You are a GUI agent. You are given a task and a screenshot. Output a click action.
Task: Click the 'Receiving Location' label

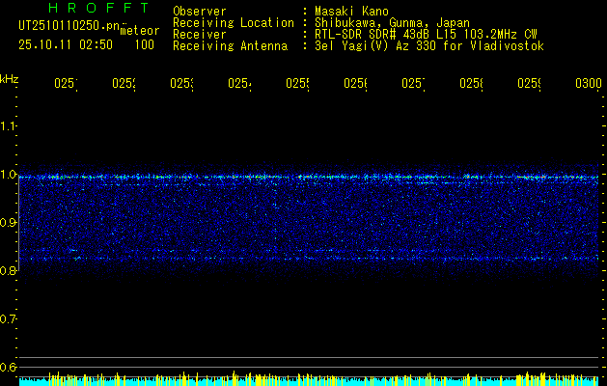point(234,23)
